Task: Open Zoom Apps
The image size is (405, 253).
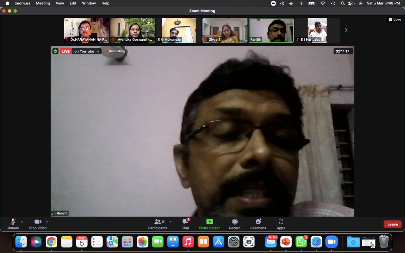Action: point(281,224)
